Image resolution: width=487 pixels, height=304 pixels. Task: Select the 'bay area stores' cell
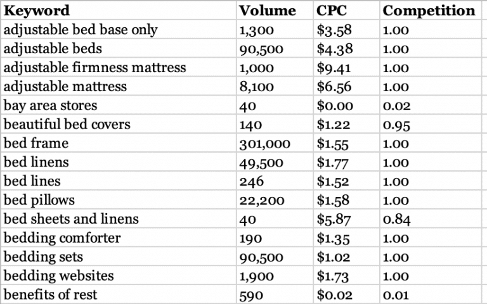click(x=119, y=105)
